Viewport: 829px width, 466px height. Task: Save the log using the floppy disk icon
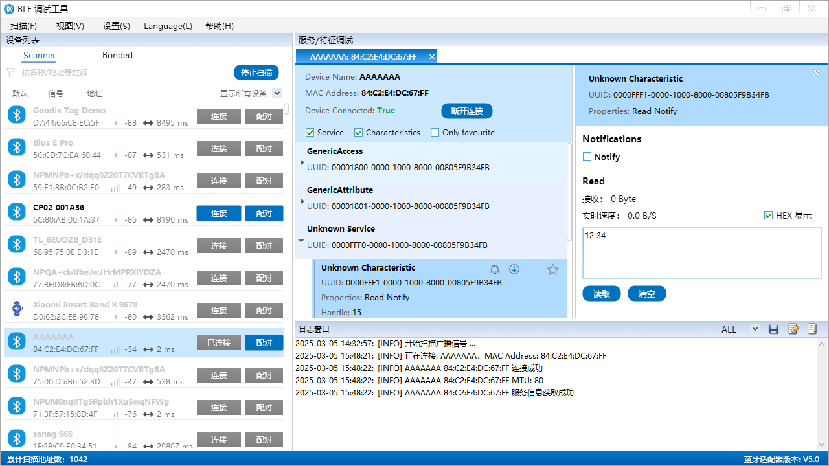pyautogui.click(x=773, y=329)
